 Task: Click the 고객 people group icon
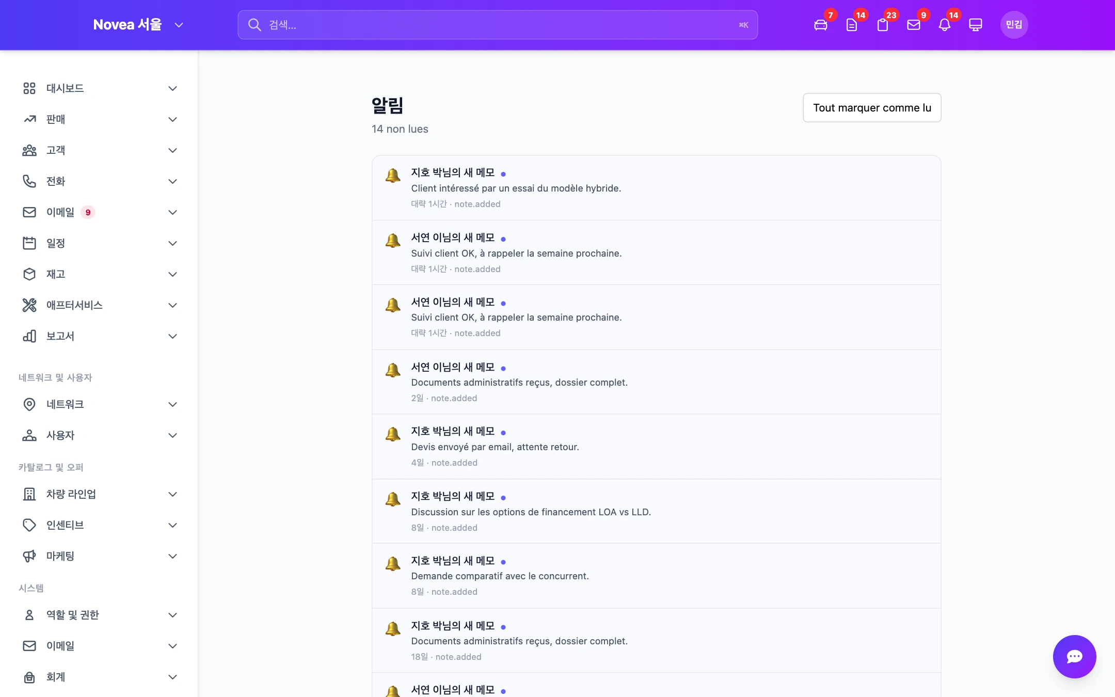click(29, 150)
